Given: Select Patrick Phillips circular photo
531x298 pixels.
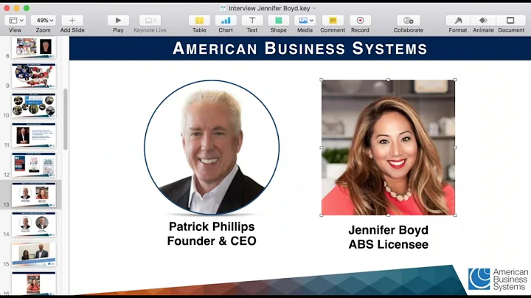Looking at the screenshot, I should [212, 148].
